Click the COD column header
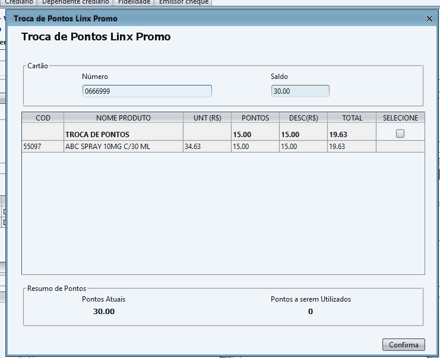Screen dimensions: 440x358 tap(43, 118)
